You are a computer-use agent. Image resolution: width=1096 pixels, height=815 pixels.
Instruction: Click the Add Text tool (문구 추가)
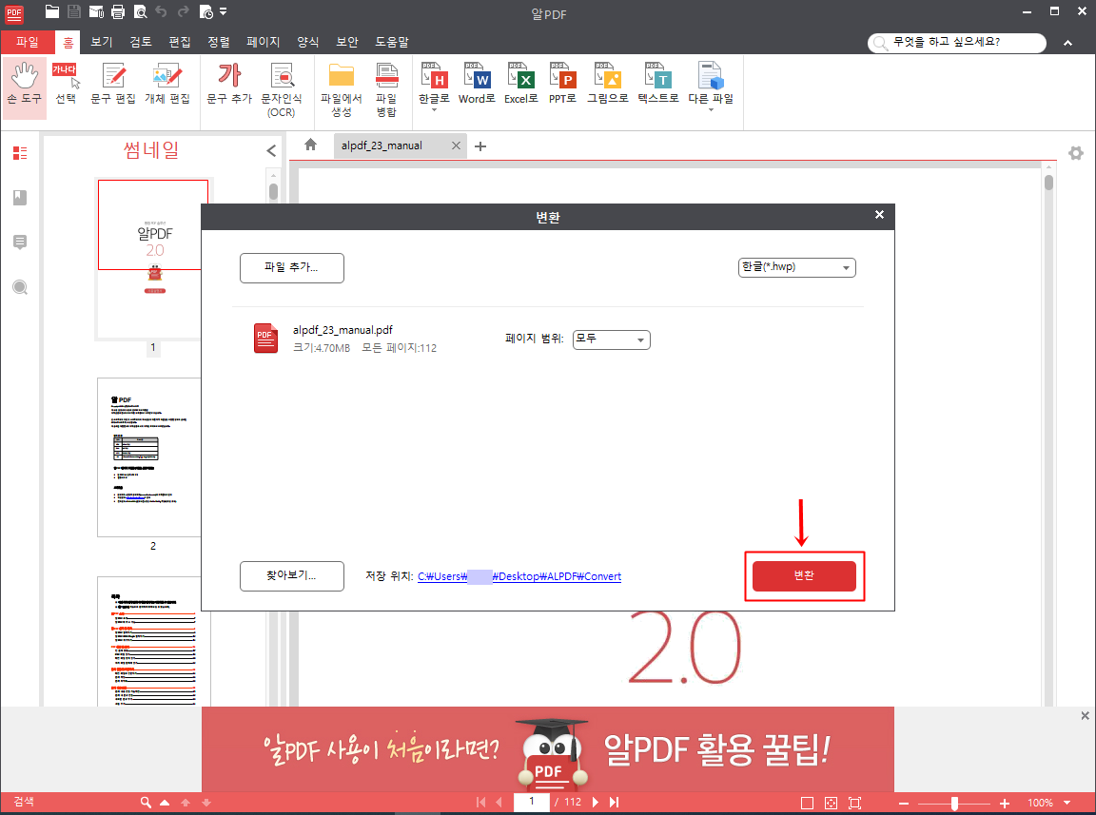[x=229, y=85]
